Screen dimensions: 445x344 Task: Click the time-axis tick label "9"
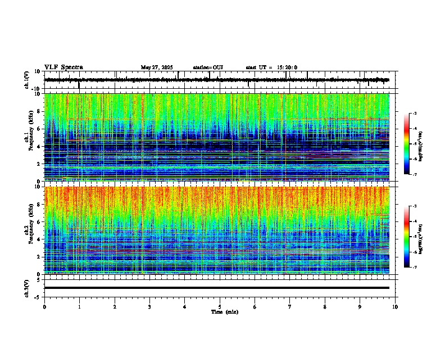pos(360,307)
